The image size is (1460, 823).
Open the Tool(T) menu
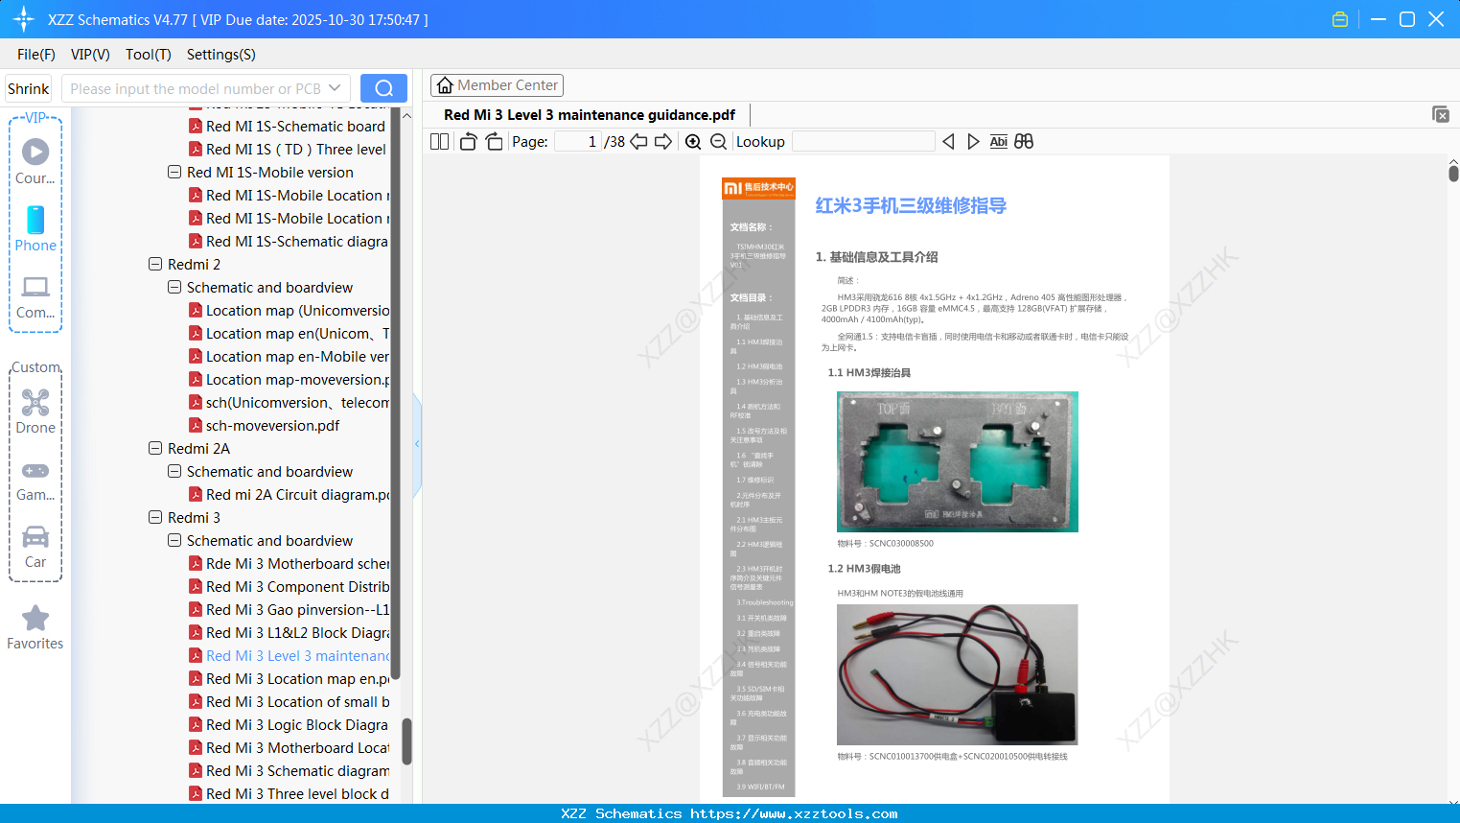click(148, 55)
